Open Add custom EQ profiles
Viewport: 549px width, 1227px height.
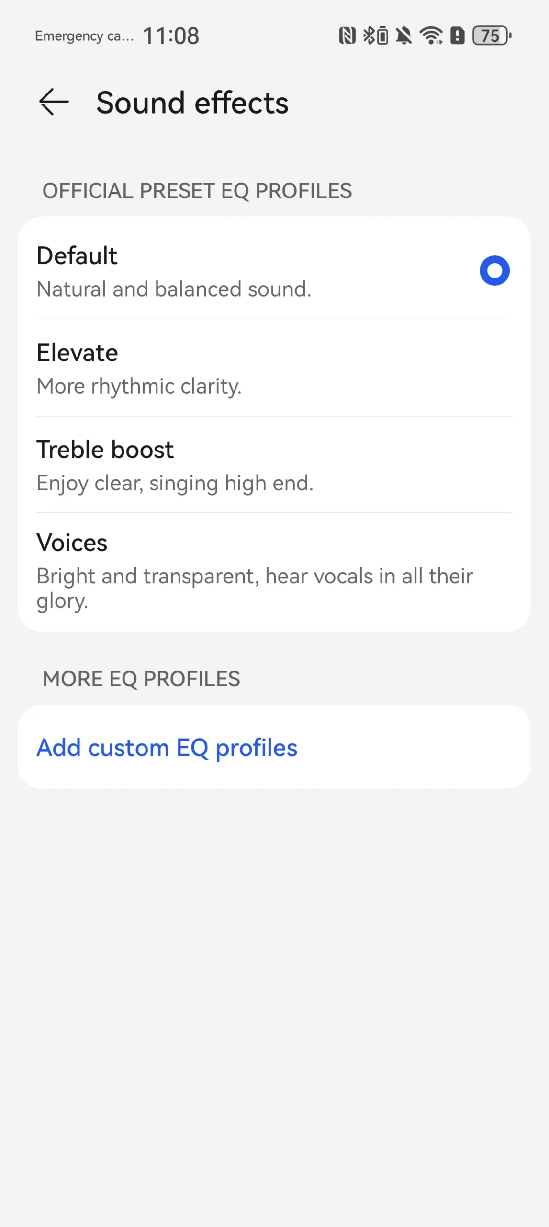pyautogui.click(x=167, y=748)
